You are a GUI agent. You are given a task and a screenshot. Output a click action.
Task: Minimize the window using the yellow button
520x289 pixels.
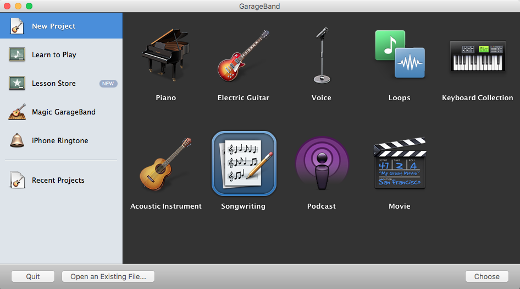pos(18,6)
